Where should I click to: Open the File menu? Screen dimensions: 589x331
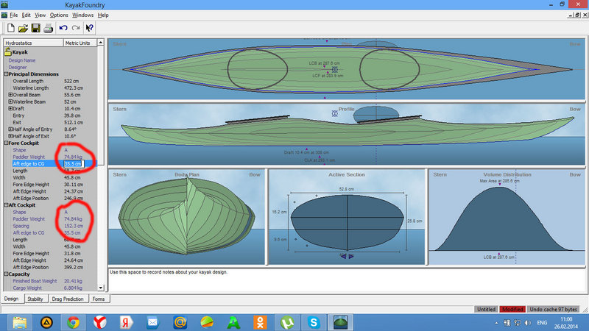click(x=14, y=15)
